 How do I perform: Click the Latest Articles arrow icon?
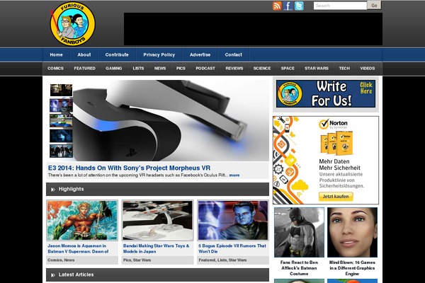(53, 275)
